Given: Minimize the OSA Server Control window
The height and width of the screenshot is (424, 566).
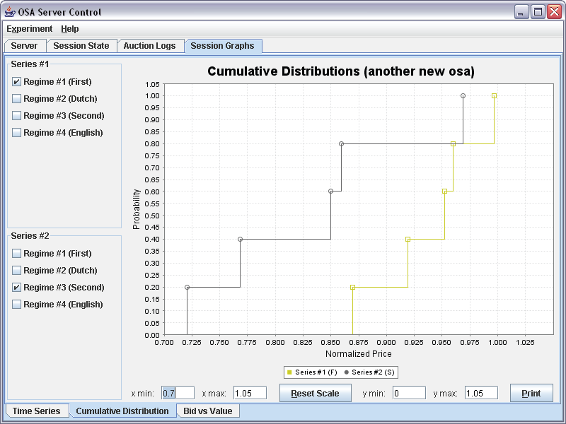Looking at the screenshot, I should tap(521, 12).
